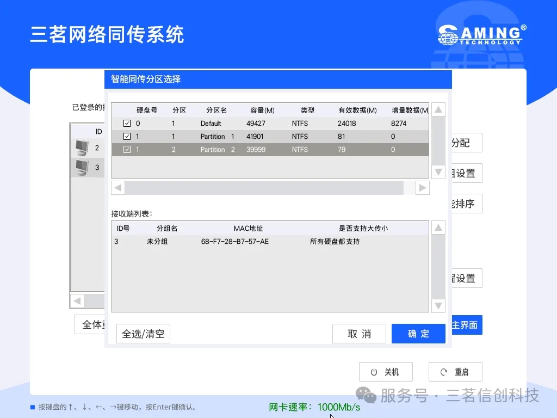557x418 pixels.
Task: Click 全选/清空 select all button
Action: pyautogui.click(x=143, y=334)
